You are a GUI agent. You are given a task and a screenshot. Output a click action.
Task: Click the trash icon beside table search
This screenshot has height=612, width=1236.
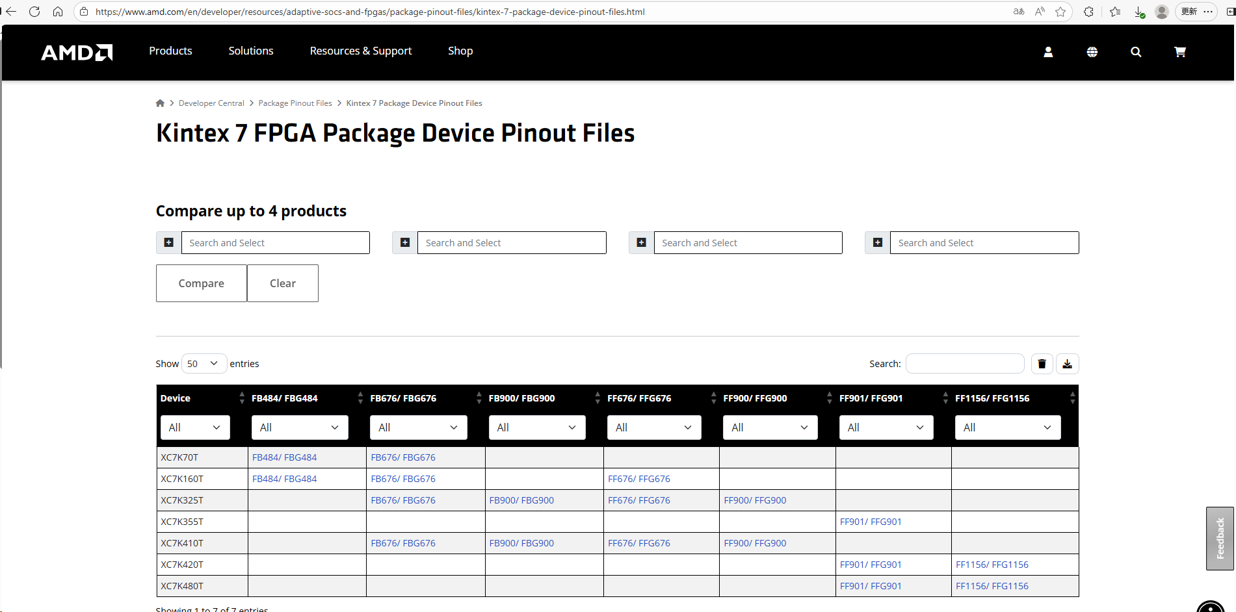click(x=1042, y=364)
